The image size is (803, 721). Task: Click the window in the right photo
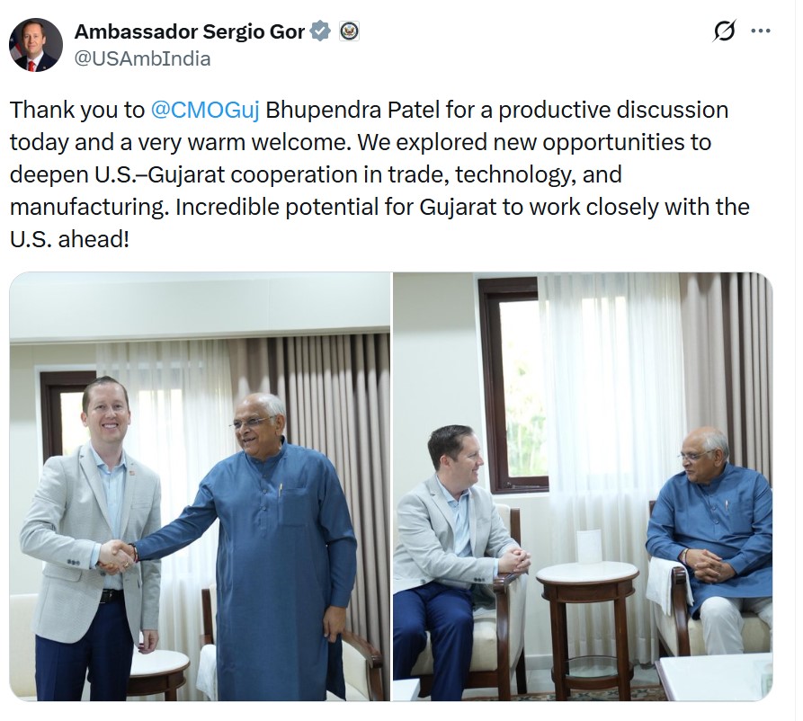[513, 385]
